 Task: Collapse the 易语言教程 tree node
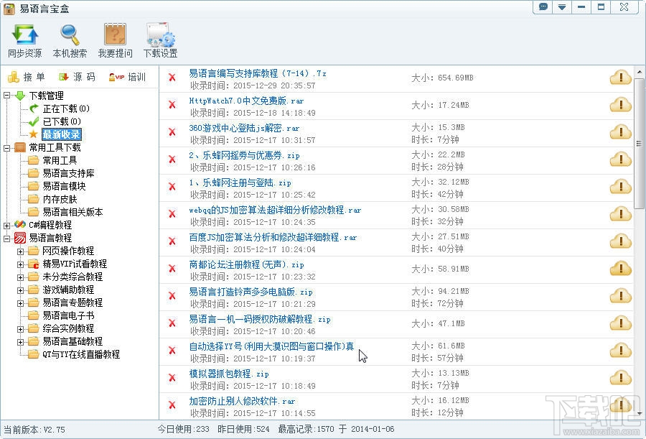coord(6,239)
